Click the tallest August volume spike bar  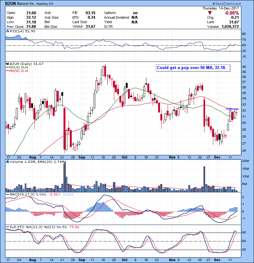coord(65,177)
